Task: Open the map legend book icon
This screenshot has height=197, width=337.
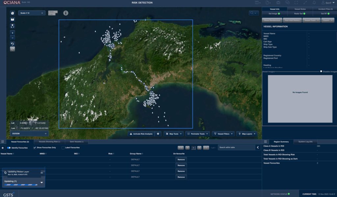Action: [13, 20]
